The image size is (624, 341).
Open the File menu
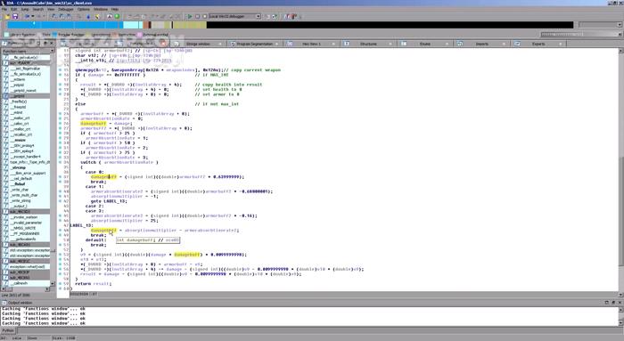coord(4,9)
